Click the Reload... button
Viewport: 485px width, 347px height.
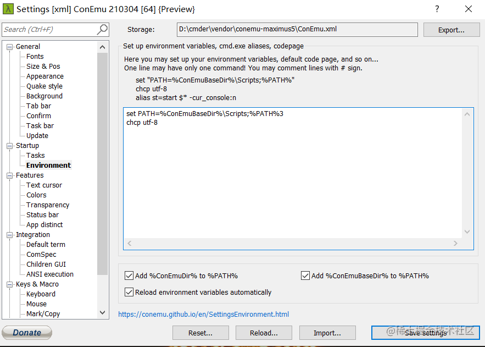tap(264, 333)
